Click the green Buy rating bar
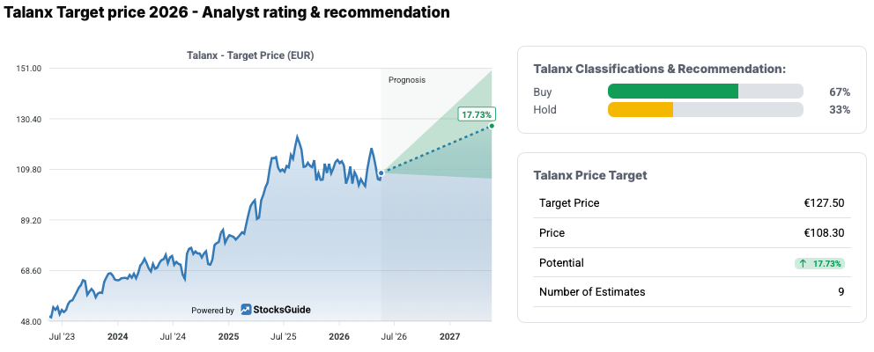Image resolution: width=874 pixels, height=352 pixels. pyautogui.click(x=673, y=92)
